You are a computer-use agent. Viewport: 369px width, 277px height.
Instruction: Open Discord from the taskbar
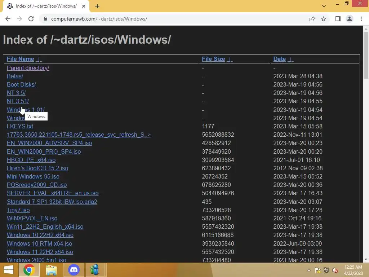click(74, 270)
